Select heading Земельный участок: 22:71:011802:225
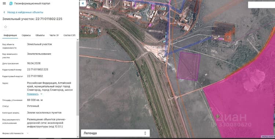 coord(32,19)
